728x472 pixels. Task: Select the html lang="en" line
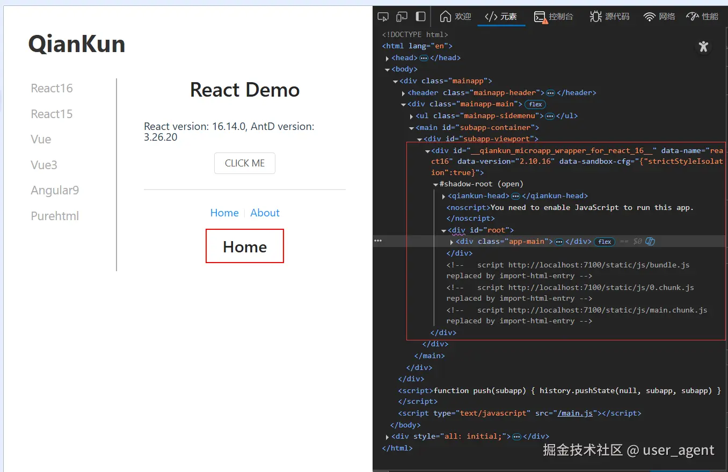(x=417, y=46)
